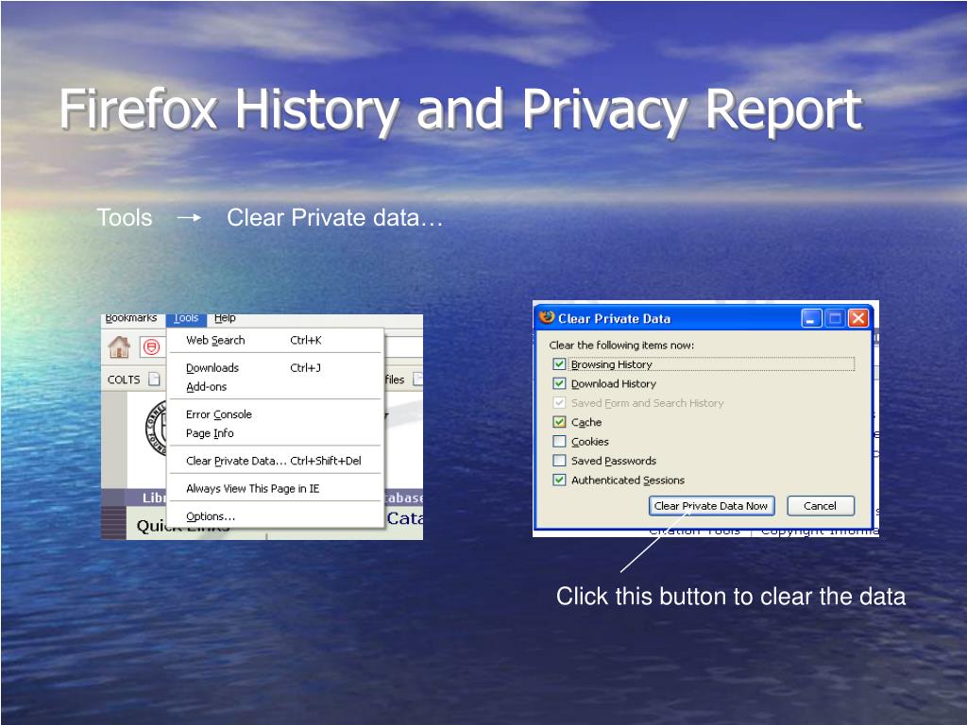Minimize the Clear Private Data dialog
The height and width of the screenshot is (725, 967).
[x=811, y=319]
